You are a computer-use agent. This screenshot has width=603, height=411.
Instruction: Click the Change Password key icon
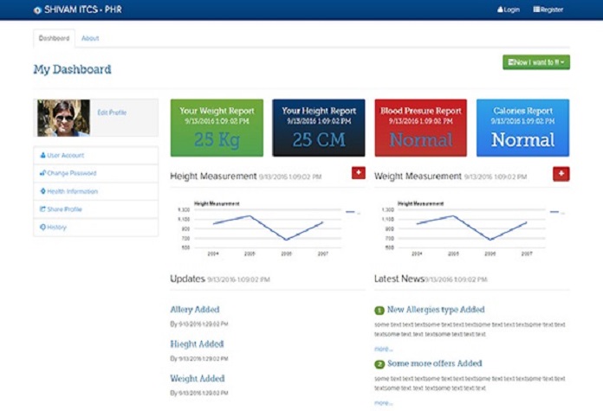coord(42,173)
